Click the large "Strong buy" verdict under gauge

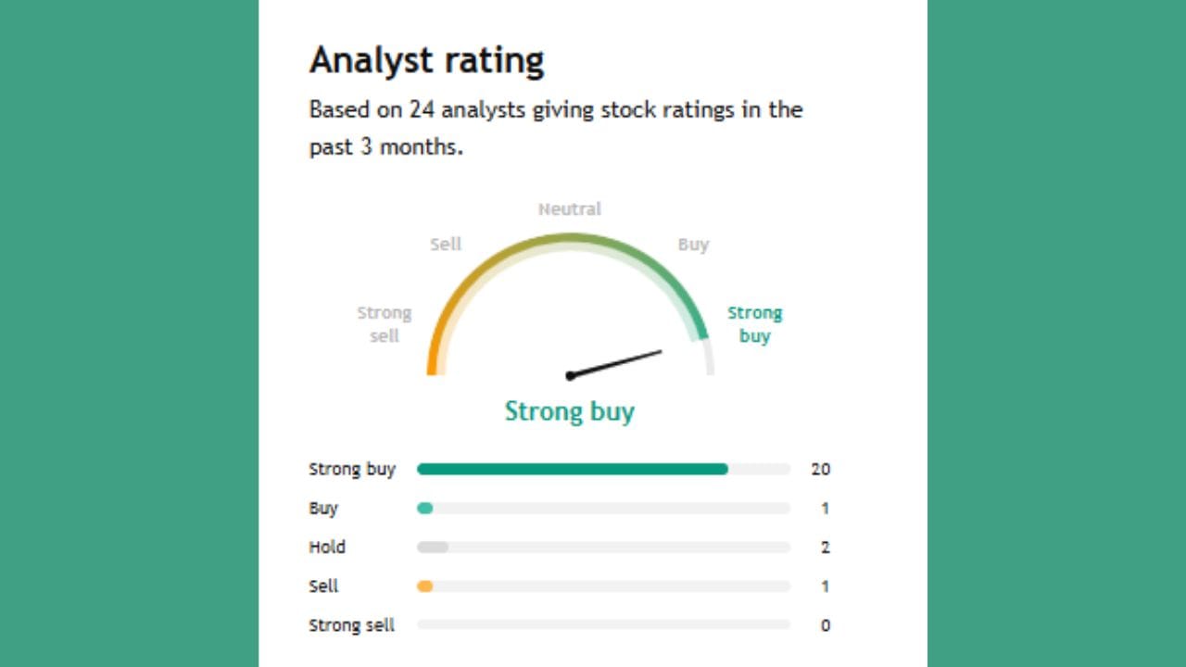[x=569, y=411]
